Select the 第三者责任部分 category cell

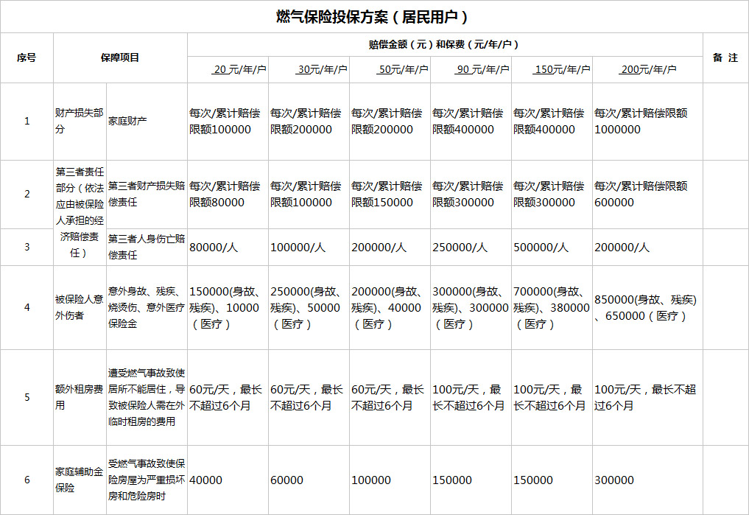[x=80, y=213]
